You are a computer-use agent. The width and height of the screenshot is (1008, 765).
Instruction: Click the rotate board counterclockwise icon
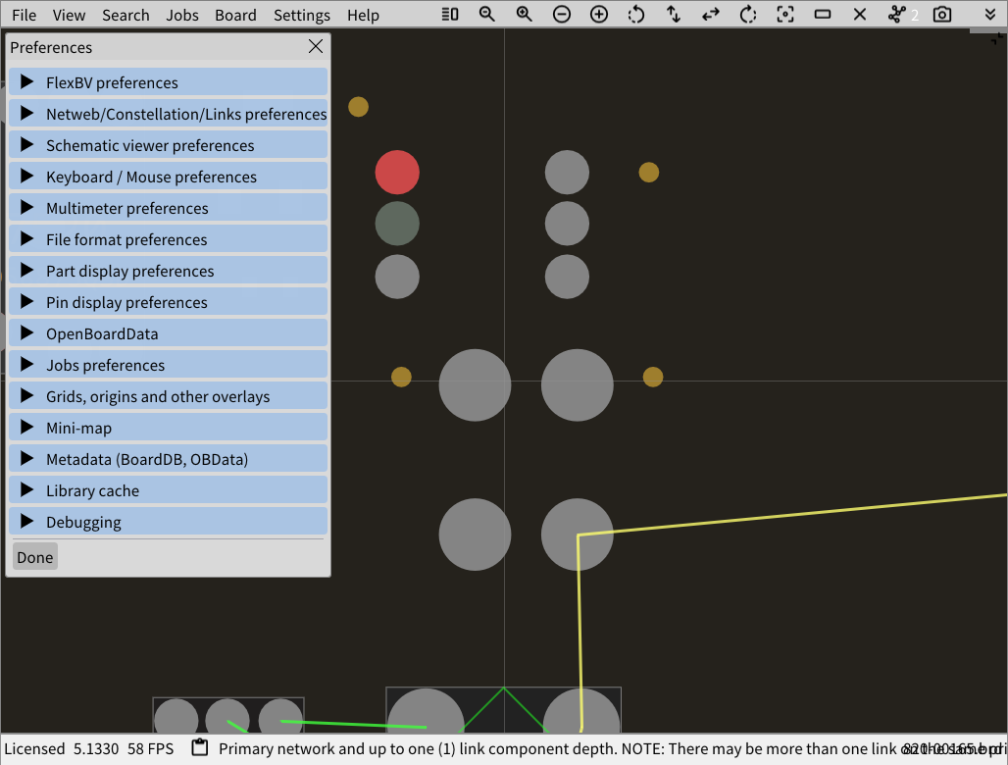pos(636,15)
